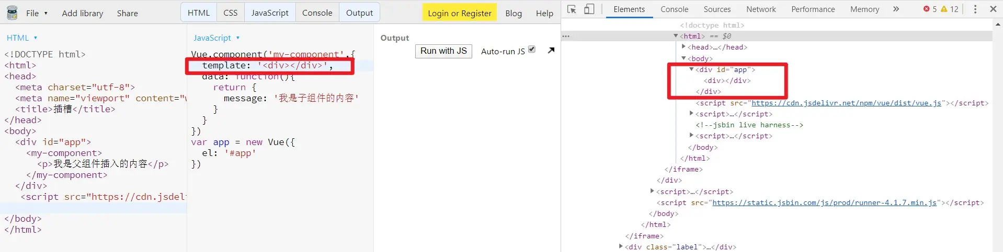Click the Output panel heading
Image resolution: width=1003 pixels, height=252 pixels.
[x=395, y=38]
